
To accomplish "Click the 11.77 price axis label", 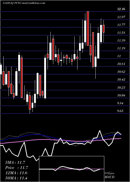I will pyautogui.click(x=121, y=25).
